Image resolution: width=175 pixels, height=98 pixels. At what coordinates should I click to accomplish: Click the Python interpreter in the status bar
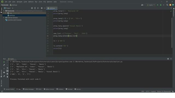(x=164, y=91)
